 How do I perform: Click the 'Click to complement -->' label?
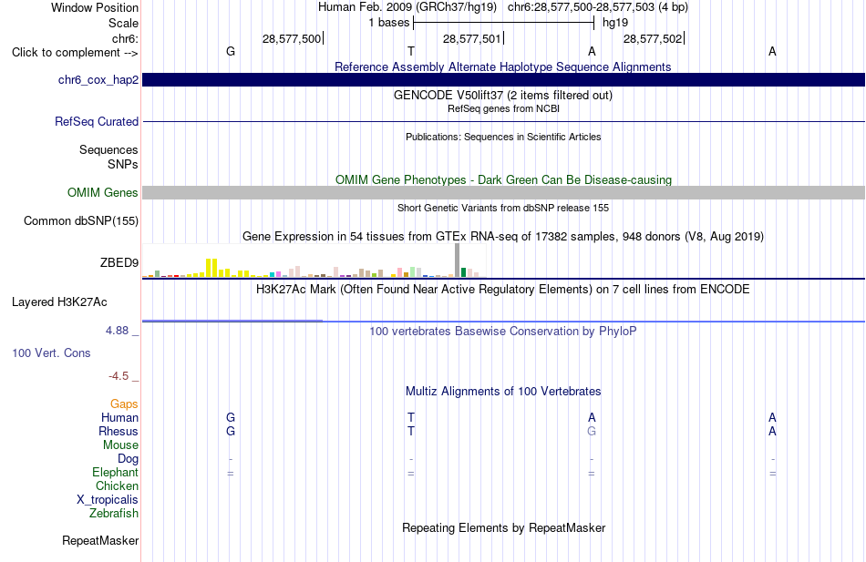point(75,53)
